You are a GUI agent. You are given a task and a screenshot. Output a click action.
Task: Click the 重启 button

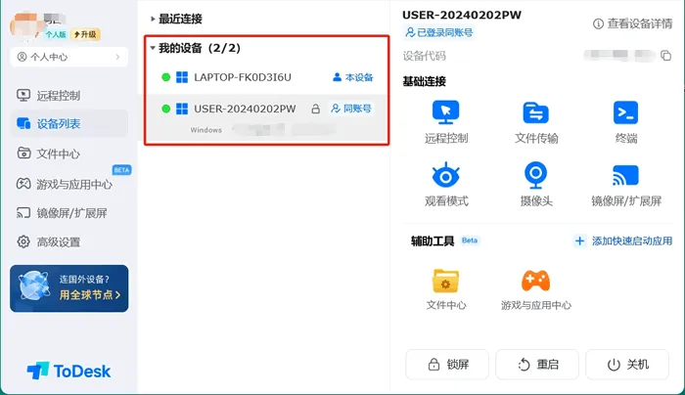(537, 365)
